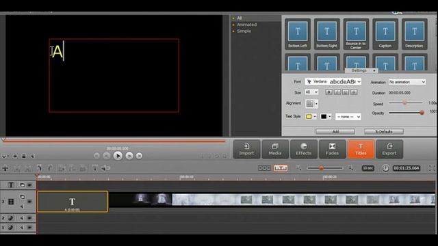Click the film strip icon of track 3
438x246 pixels.
(x=11, y=202)
